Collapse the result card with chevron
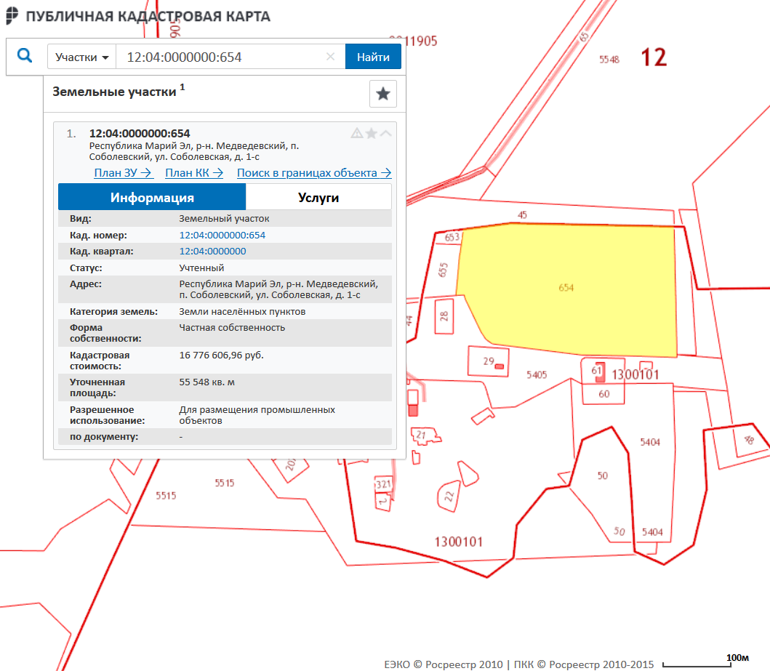The image size is (770, 671). click(x=386, y=133)
